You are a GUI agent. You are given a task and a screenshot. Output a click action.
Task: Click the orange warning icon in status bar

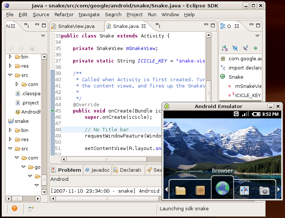coord(14,208)
